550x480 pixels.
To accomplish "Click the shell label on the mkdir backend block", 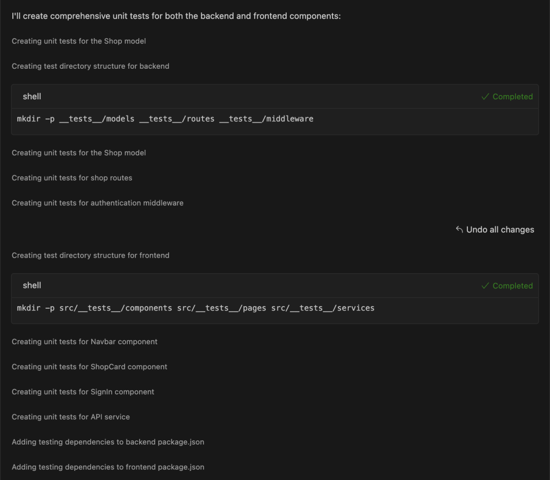I will [x=32, y=97].
